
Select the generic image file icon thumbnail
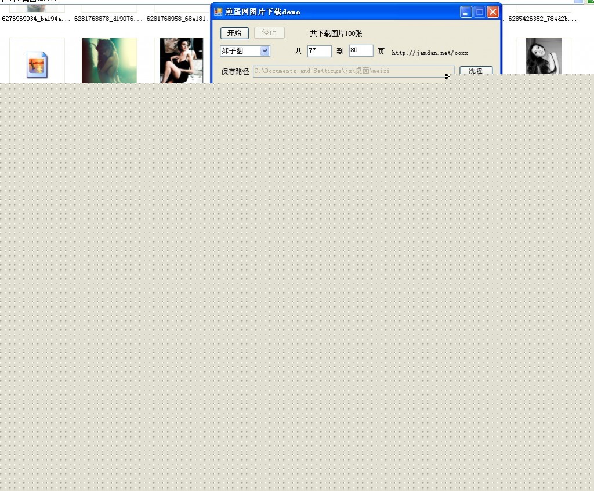pos(37,65)
